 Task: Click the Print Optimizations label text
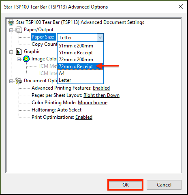(53, 117)
